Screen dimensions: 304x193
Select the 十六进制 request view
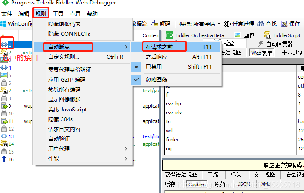293,53
